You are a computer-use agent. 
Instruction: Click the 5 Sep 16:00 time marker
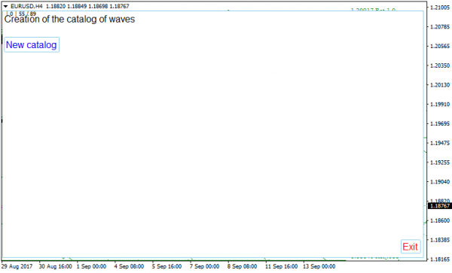click(167, 266)
